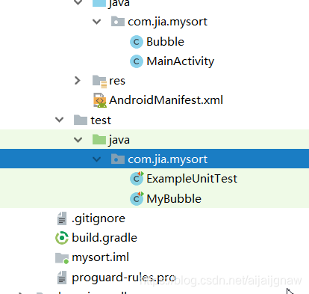This screenshot has width=309, height=294.
Task: Click the highlighted com.jia.mysort package icon
Action: [118, 159]
